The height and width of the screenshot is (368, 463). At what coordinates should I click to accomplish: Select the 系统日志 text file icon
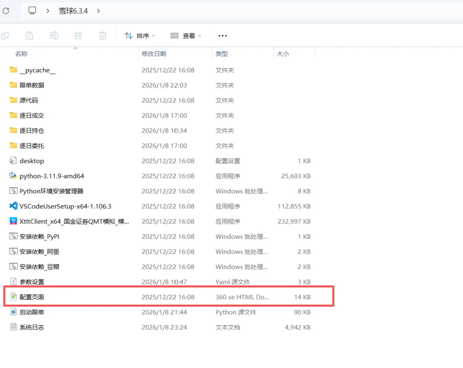pos(13,327)
